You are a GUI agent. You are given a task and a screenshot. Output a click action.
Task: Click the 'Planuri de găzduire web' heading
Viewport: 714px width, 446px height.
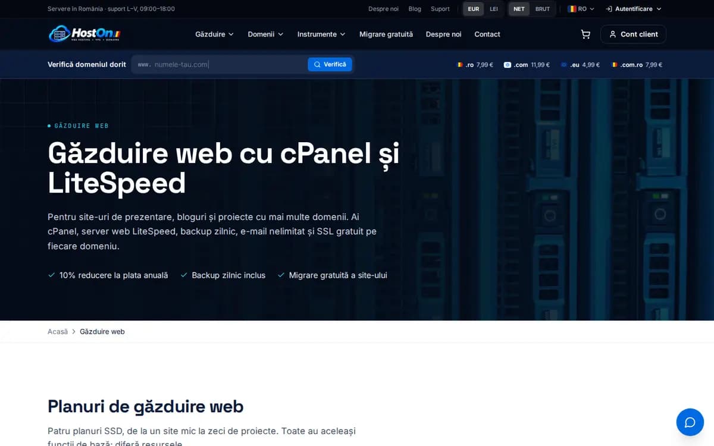click(x=146, y=407)
